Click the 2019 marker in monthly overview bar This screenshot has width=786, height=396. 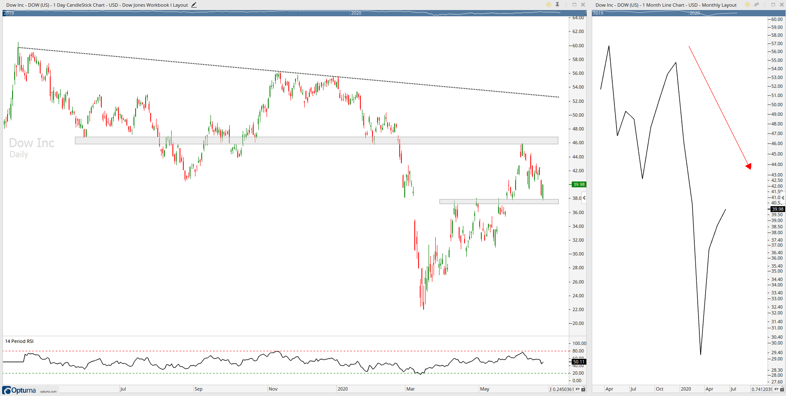click(x=598, y=13)
